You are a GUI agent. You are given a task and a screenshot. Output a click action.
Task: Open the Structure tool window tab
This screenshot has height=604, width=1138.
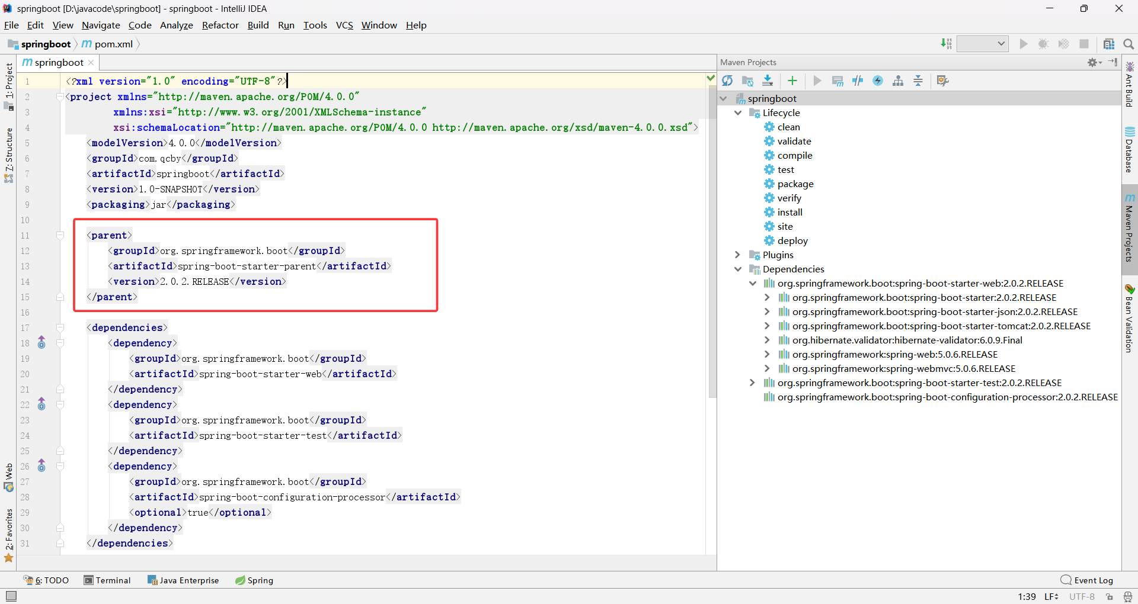pos(9,155)
